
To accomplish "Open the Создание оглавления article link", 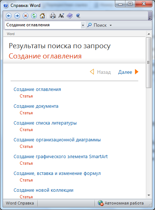I will tap(37, 89).
